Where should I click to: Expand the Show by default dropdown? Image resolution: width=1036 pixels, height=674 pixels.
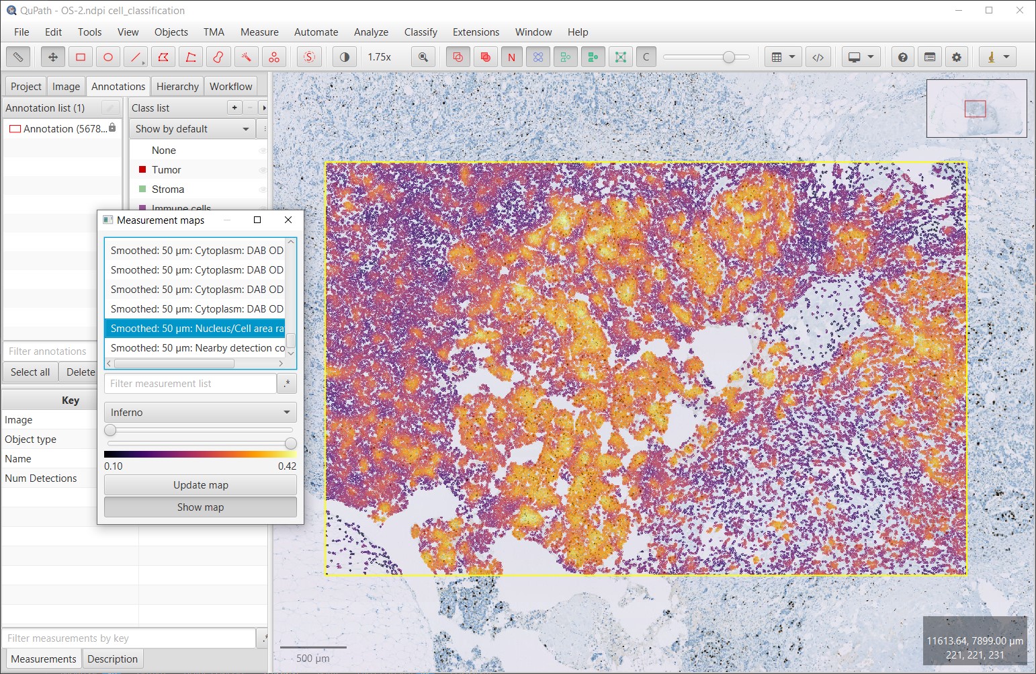(x=192, y=129)
